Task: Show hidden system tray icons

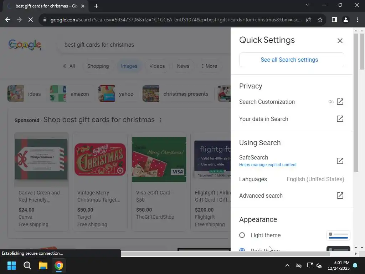Action: tap(287, 265)
